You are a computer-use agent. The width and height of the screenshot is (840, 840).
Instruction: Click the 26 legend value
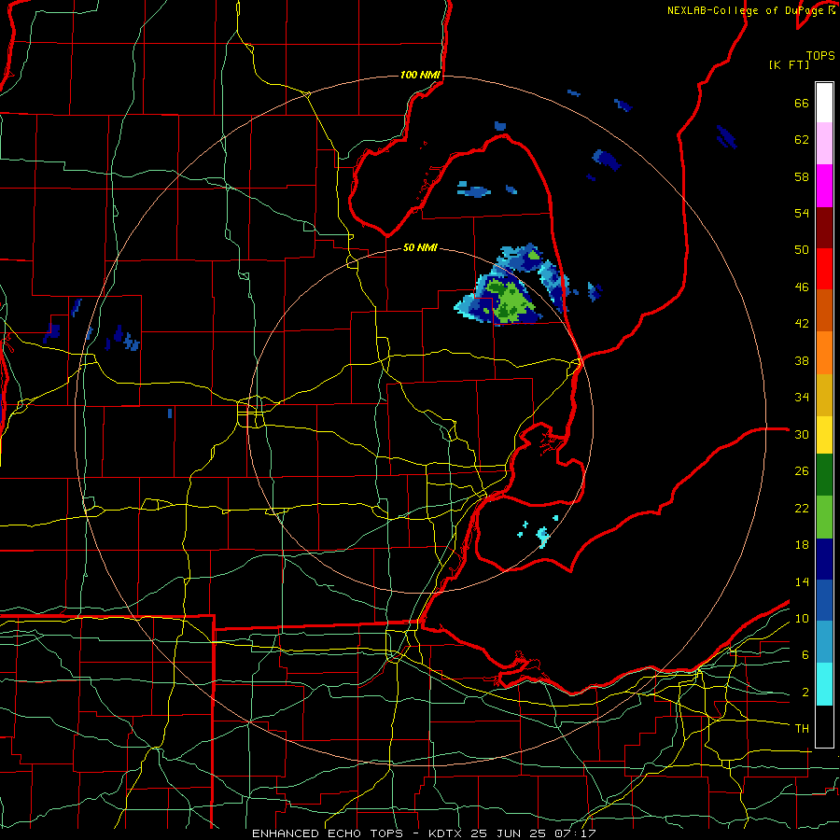[x=802, y=471]
